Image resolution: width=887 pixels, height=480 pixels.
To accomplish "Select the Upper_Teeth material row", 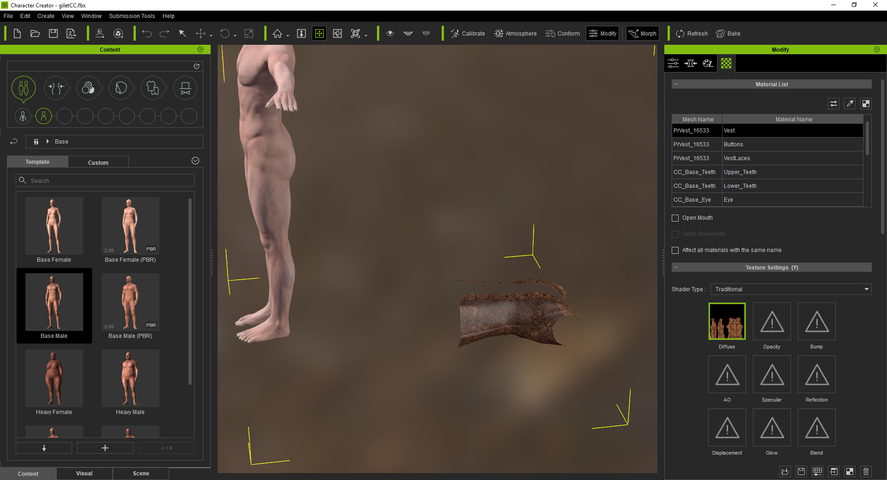I will click(767, 172).
